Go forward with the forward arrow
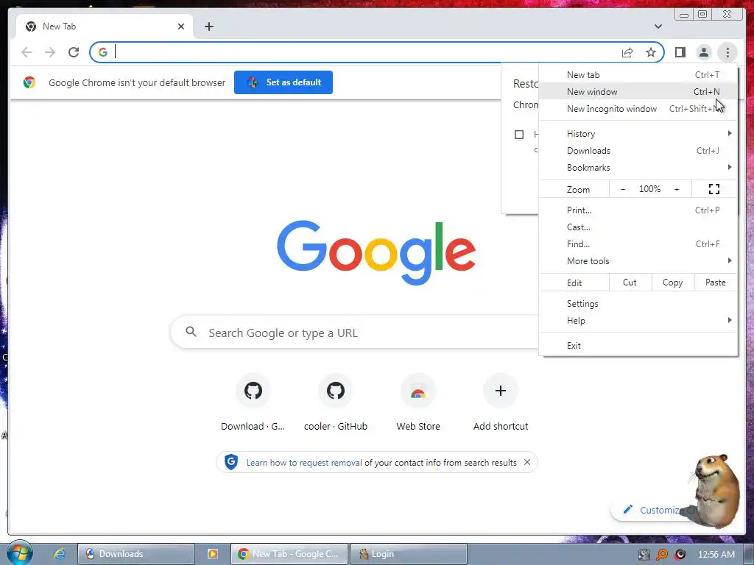The width and height of the screenshot is (754, 565). [50, 52]
